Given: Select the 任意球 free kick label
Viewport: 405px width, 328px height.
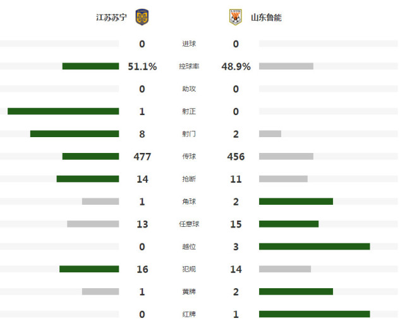Looking at the screenshot, I should coord(189,224).
